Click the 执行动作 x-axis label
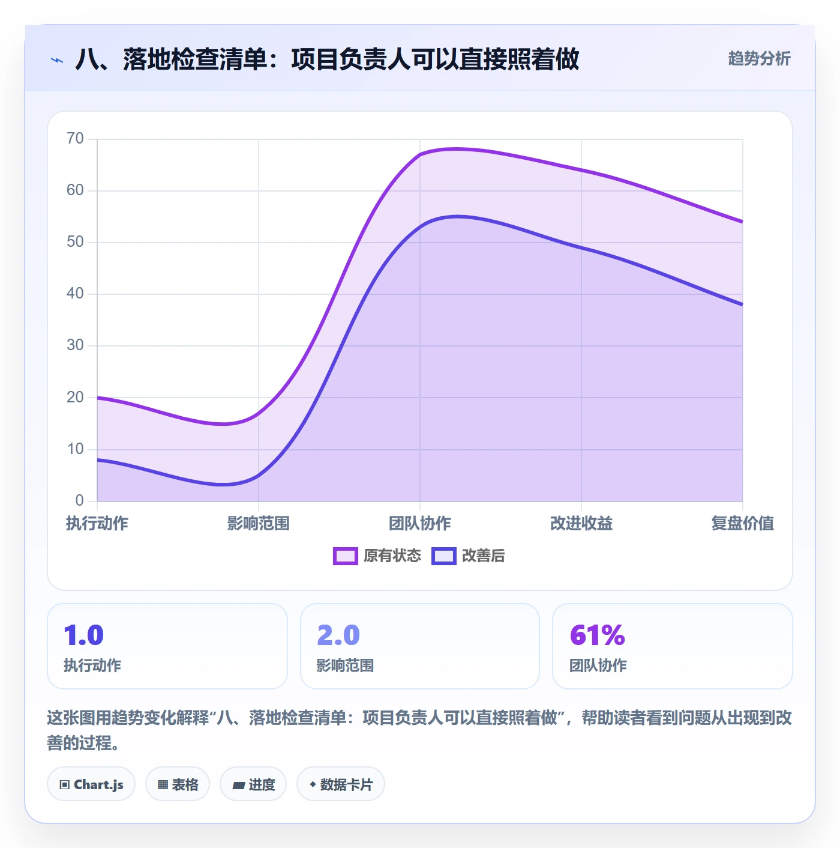Viewport: 840px width, 848px height. pos(97,524)
